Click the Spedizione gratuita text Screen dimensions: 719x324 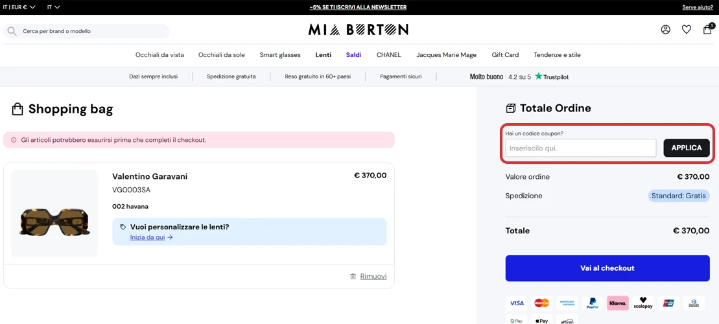(x=231, y=76)
